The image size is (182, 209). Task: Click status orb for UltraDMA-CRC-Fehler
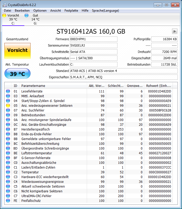coord(8,196)
